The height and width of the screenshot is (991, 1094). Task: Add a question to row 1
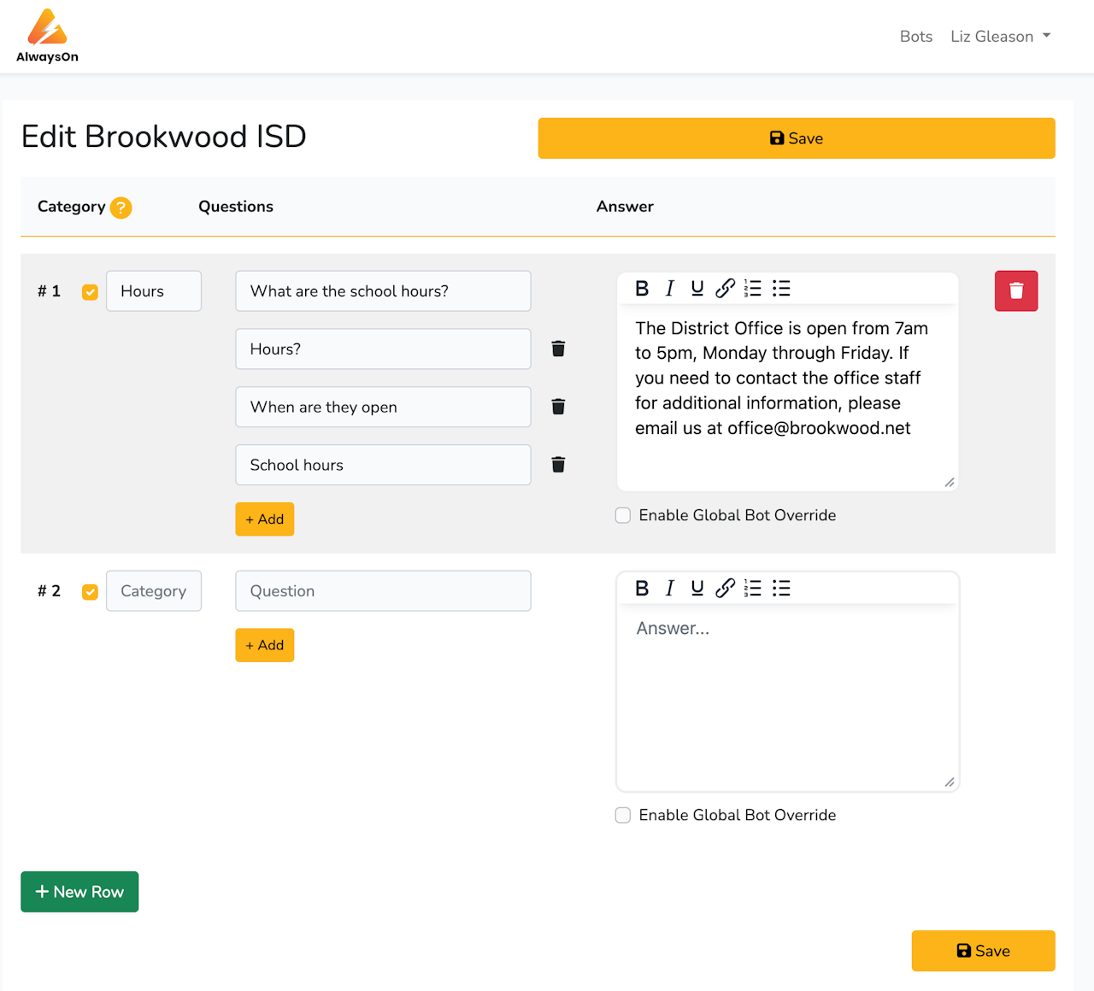click(264, 519)
